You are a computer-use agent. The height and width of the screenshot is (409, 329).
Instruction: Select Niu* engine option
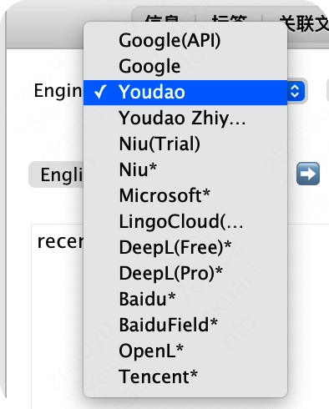click(x=185, y=169)
